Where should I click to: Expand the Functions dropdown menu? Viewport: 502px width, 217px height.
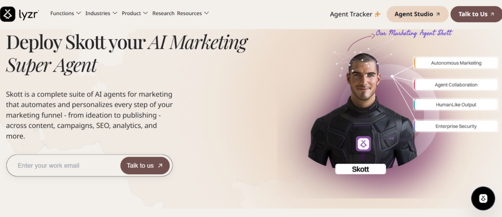(x=66, y=13)
